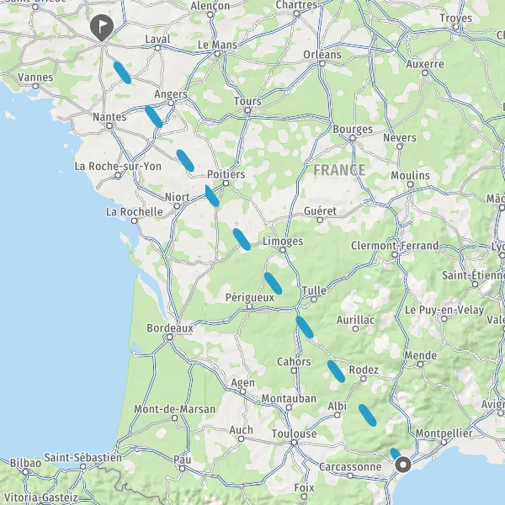Click the flag start marker above Laval

[x=102, y=28]
